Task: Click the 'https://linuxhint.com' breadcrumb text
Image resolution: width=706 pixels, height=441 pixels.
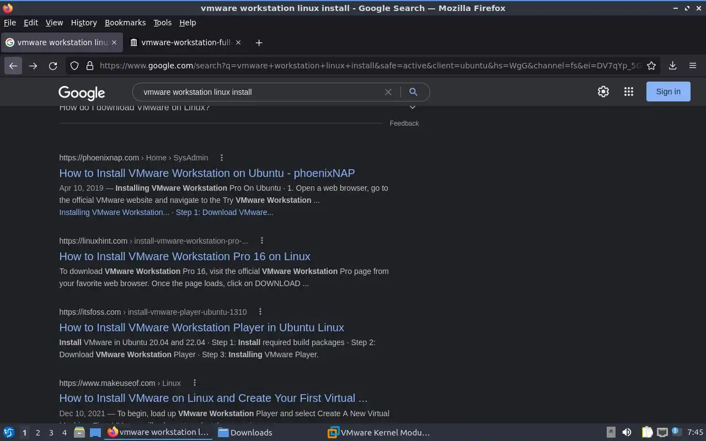Action: coord(93,241)
